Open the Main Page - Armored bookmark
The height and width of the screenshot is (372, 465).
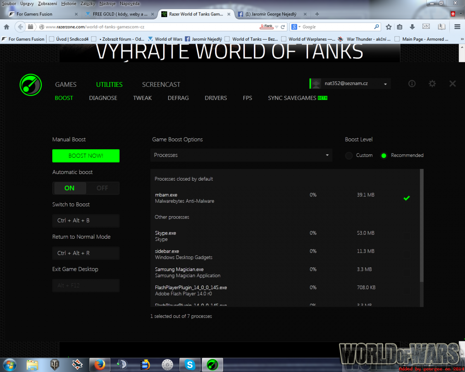pyautogui.click(x=422, y=39)
